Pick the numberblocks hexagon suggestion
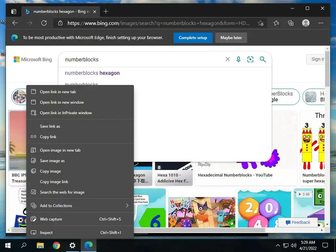The height and width of the screenshot is (252, 336). 92,73
